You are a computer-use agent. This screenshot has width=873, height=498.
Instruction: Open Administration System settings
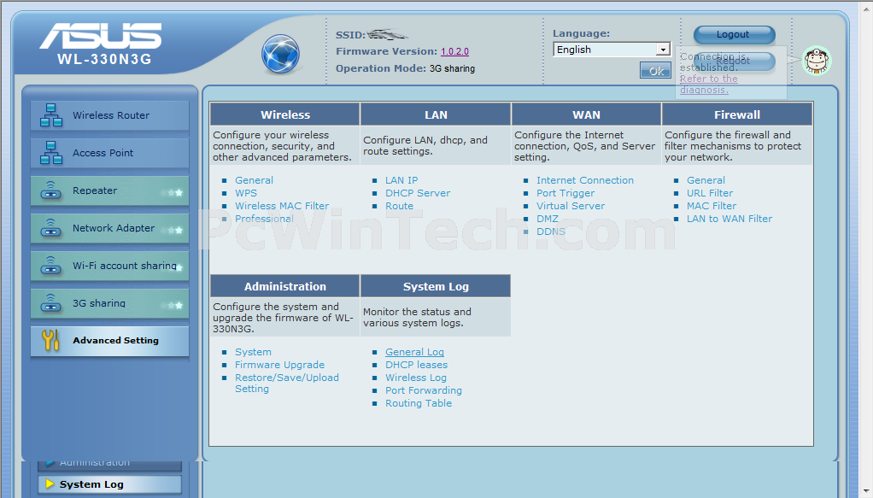pos(254,352)
